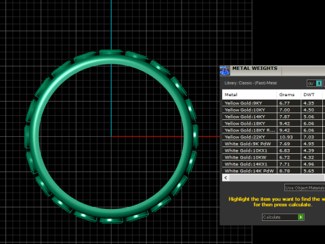This screenshot has width=325, height=244.
Task: Click the 4.32 DWT value
Action: click(309, 157)
